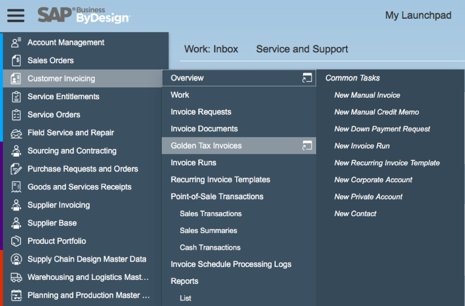465x306 pixels.
Task: Create a New Manual Invoice
Action: pos(367,95)
